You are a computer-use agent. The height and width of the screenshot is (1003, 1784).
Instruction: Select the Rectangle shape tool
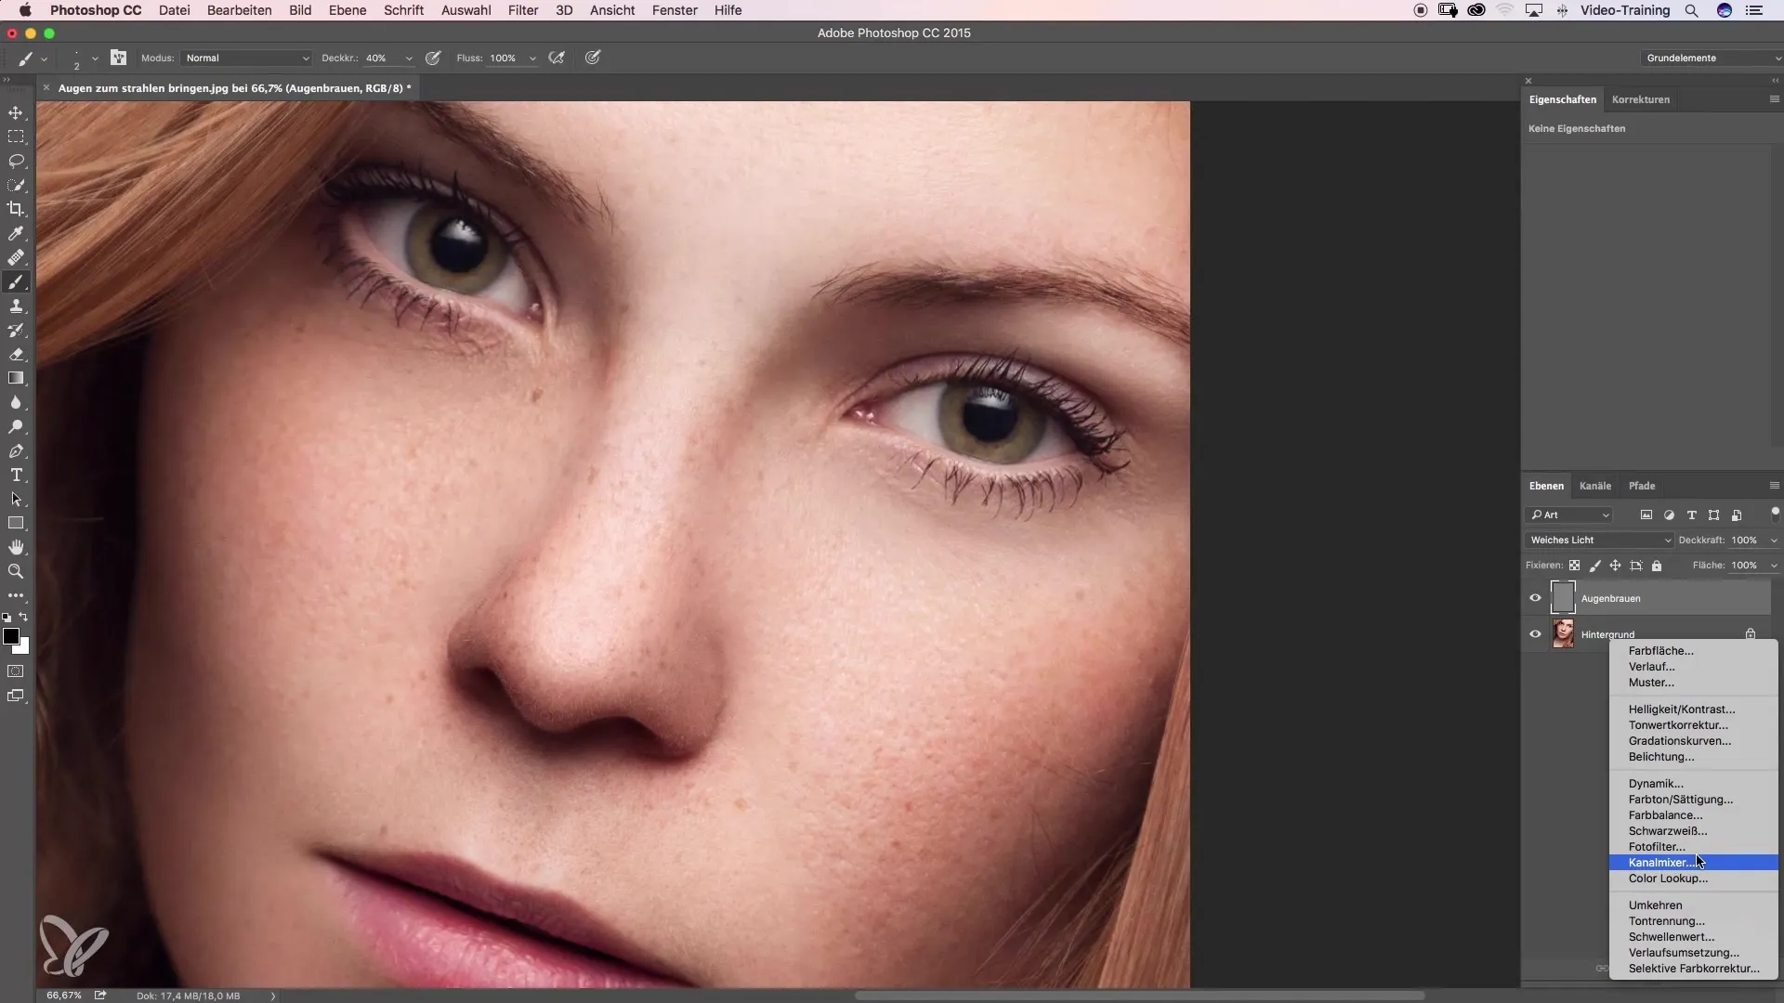click(x=16, y=524)
